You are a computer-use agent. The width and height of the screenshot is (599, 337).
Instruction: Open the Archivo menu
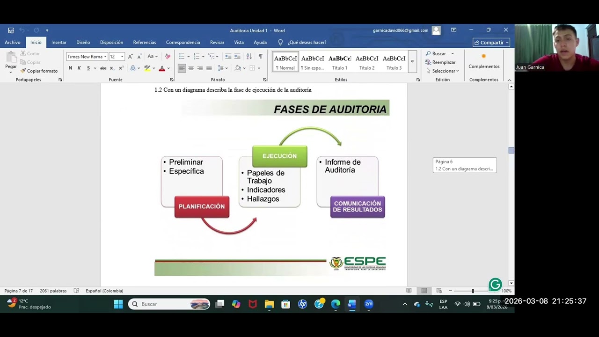point(13,43)
